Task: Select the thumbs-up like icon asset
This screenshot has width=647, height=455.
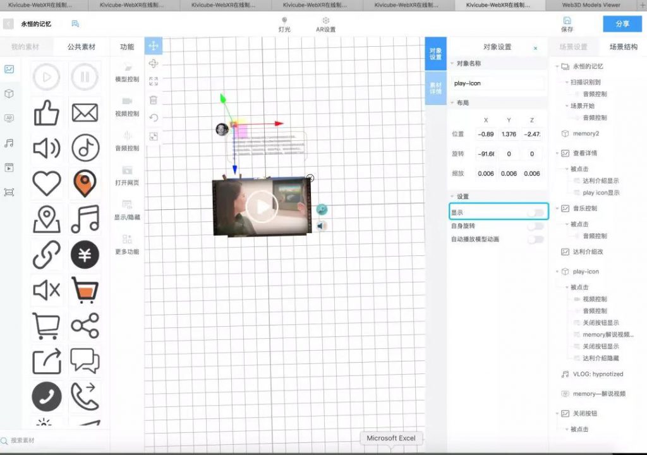Action: point(47,113)
